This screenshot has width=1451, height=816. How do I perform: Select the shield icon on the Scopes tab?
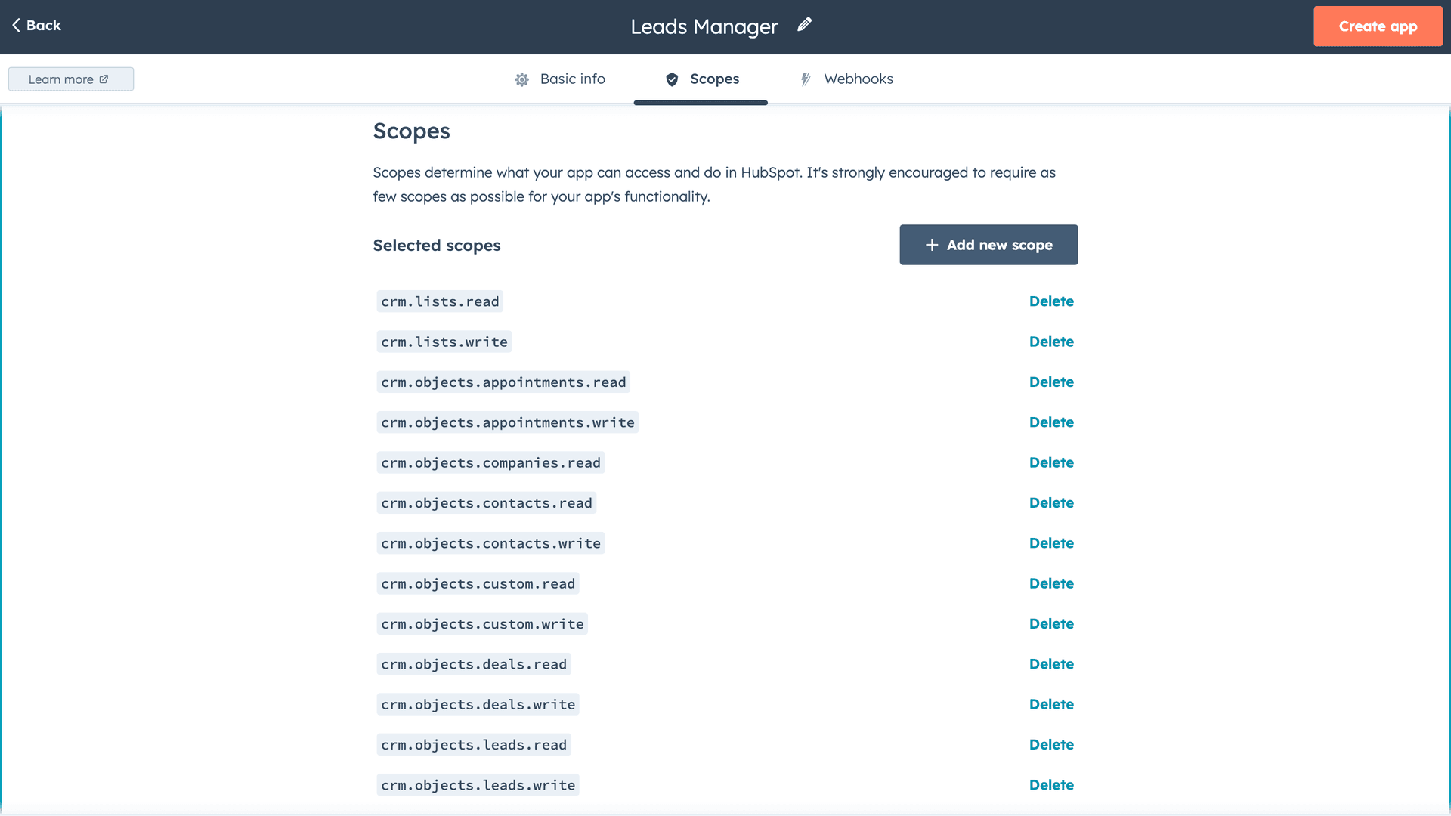[x=671, y=79]
